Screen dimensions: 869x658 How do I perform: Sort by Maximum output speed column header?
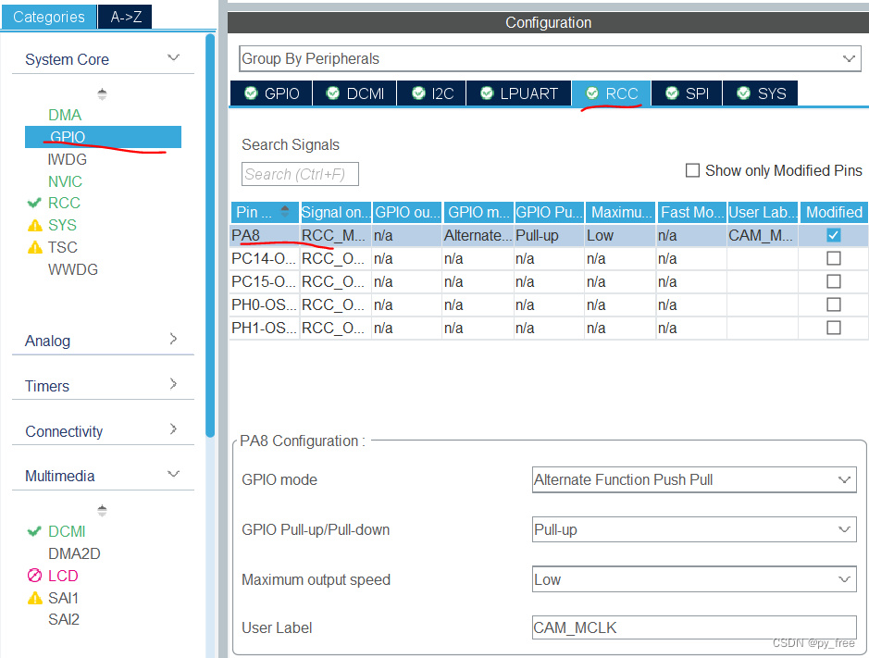[620, 212]
